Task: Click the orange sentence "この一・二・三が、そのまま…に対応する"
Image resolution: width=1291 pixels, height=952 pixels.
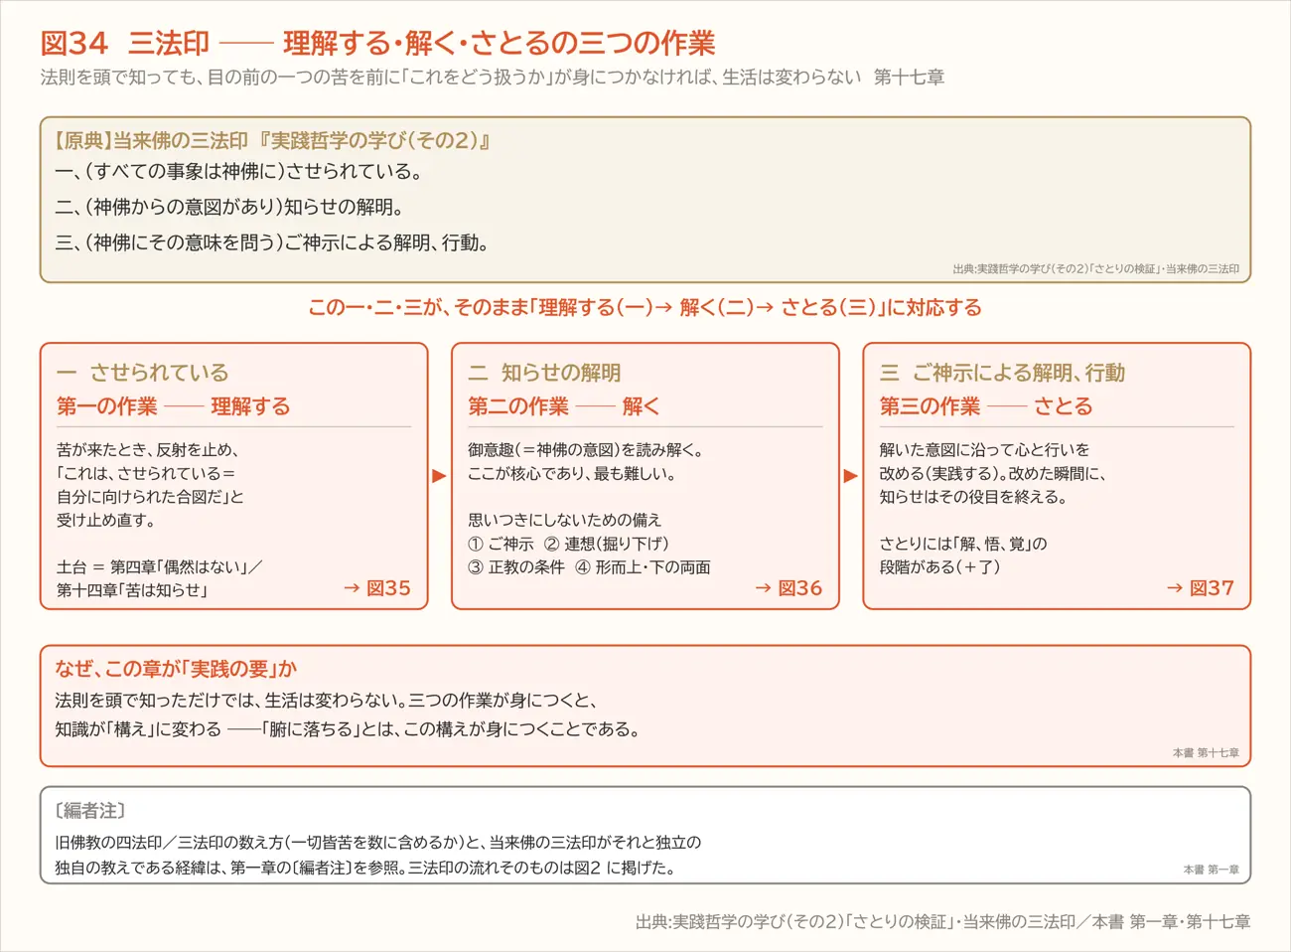Action: coord(645,307)
